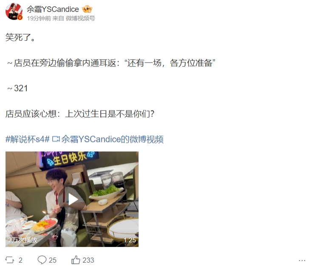
Task: Like the post with thumbs-up icon
Action: 76,260
